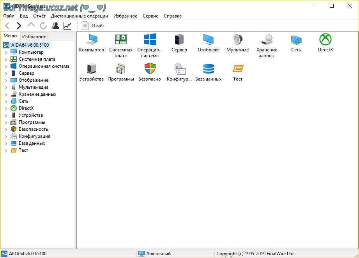Open the Сервис menu

(150, 16)
